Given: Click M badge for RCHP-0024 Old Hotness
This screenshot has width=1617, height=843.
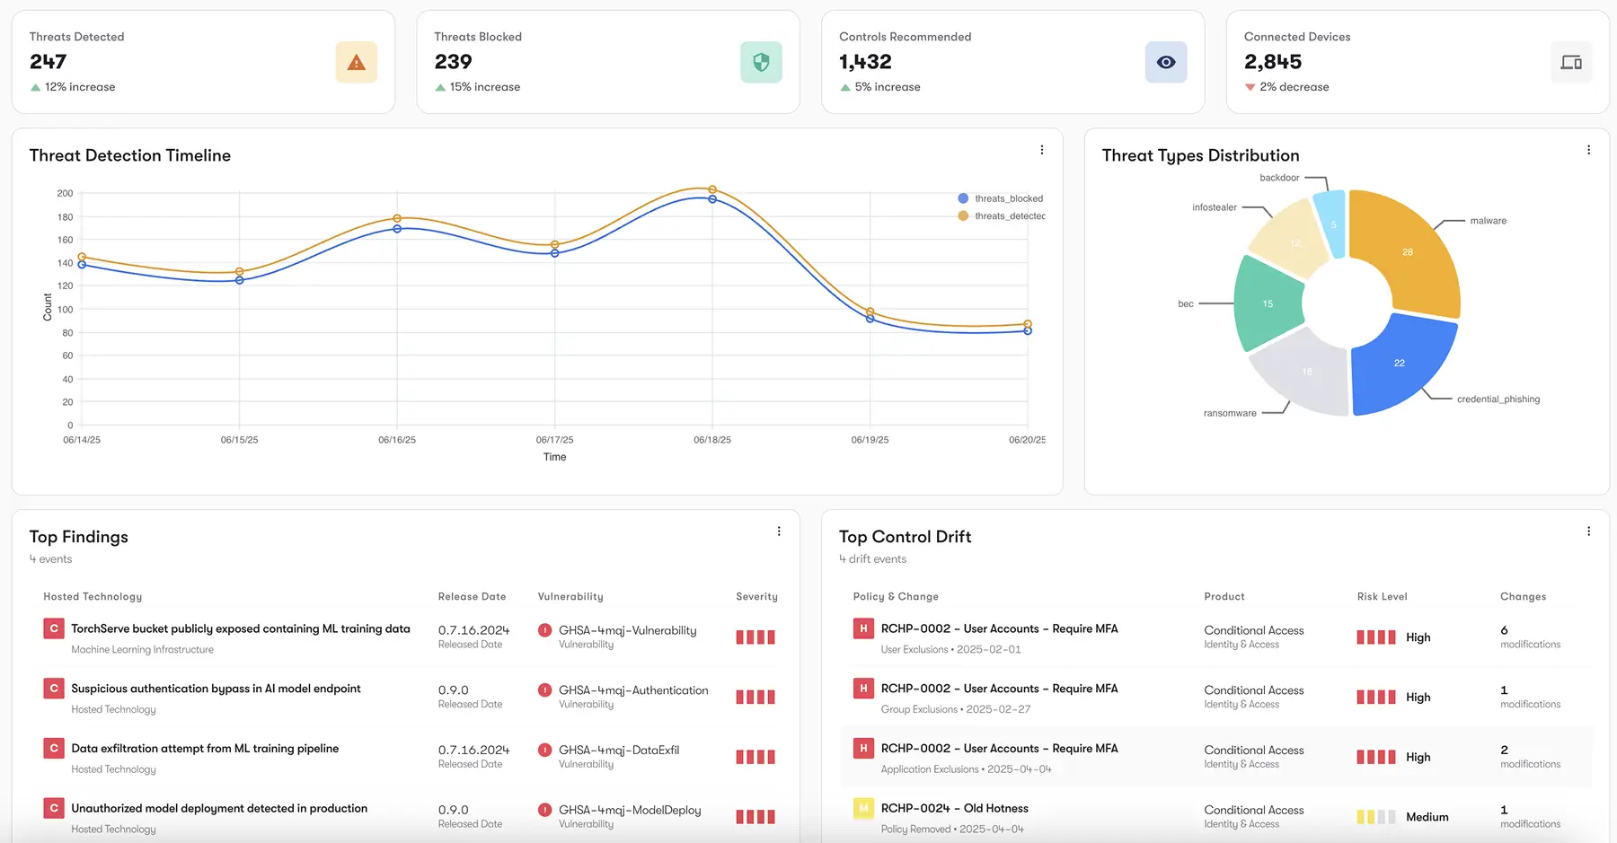Looking at the screenshot, I should [x=863, y=808].
